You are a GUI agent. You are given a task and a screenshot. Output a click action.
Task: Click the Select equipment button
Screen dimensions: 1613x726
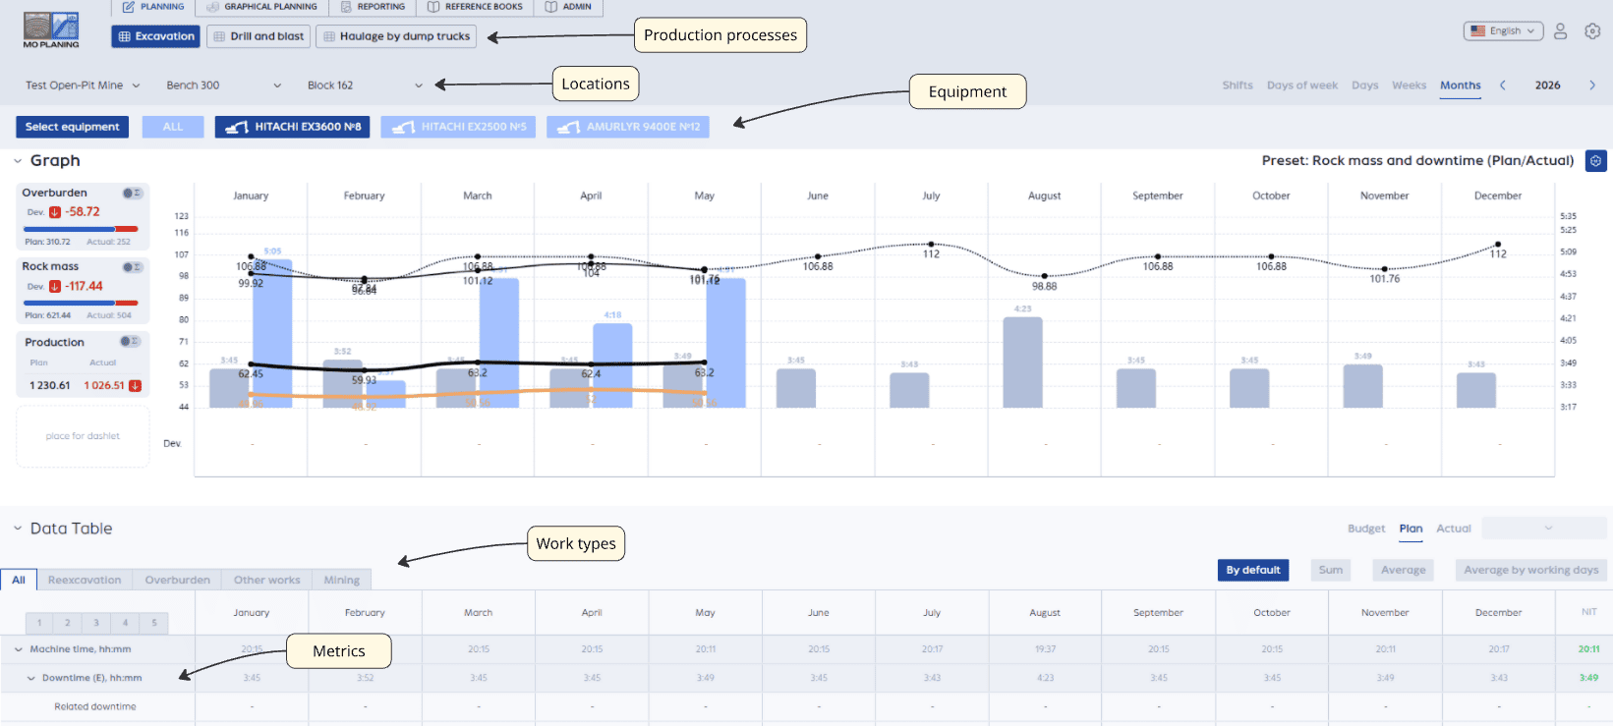(72, 127)
